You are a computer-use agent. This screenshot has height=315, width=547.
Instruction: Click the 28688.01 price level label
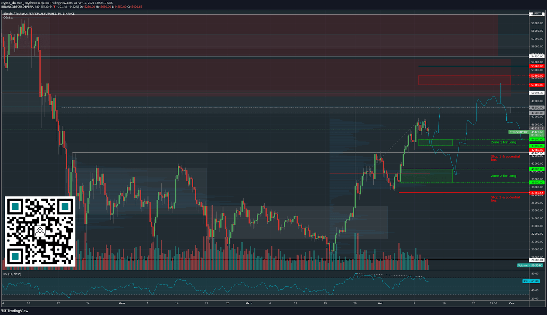pyautogui.click(x=537, y=260)
